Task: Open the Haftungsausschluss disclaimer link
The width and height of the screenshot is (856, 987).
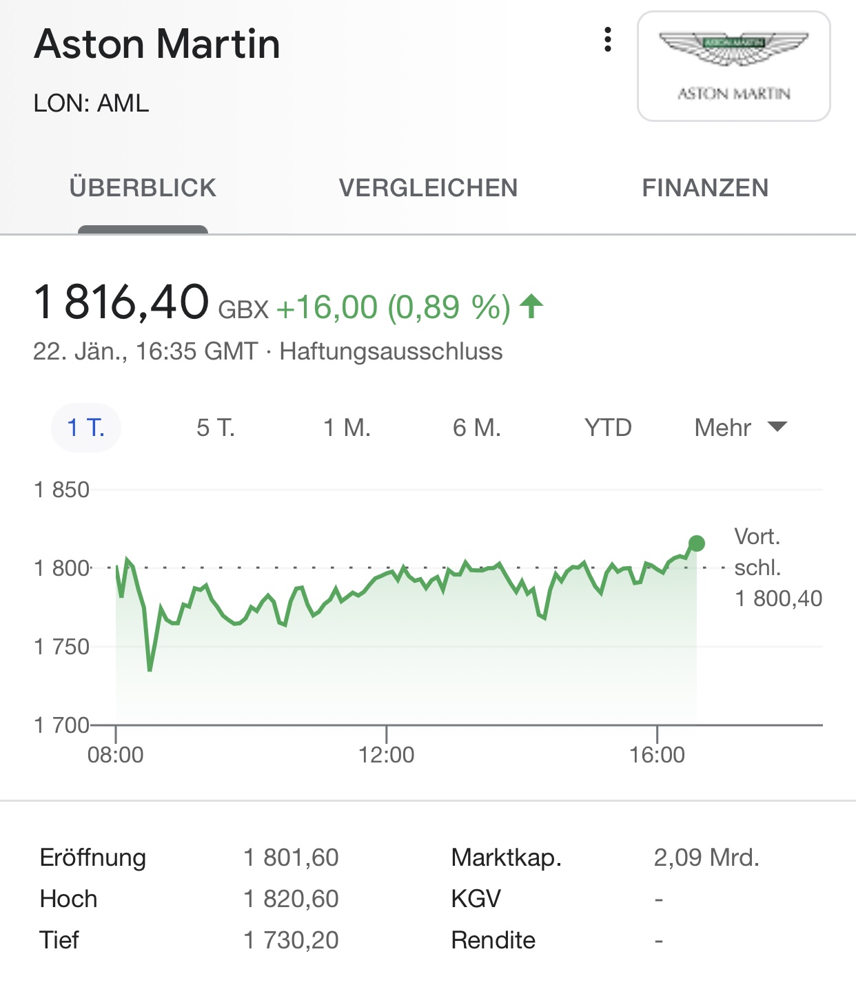Action: (391, 351)
